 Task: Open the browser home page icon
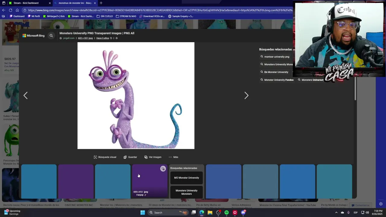pos(17,10)
